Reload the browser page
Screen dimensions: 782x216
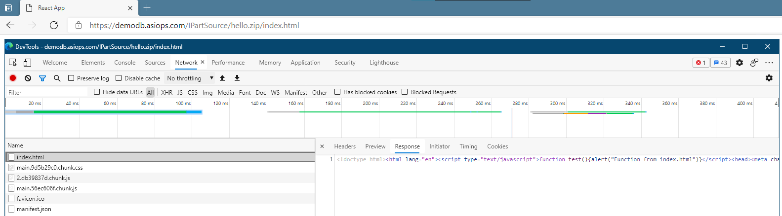(x=54, y=25)
